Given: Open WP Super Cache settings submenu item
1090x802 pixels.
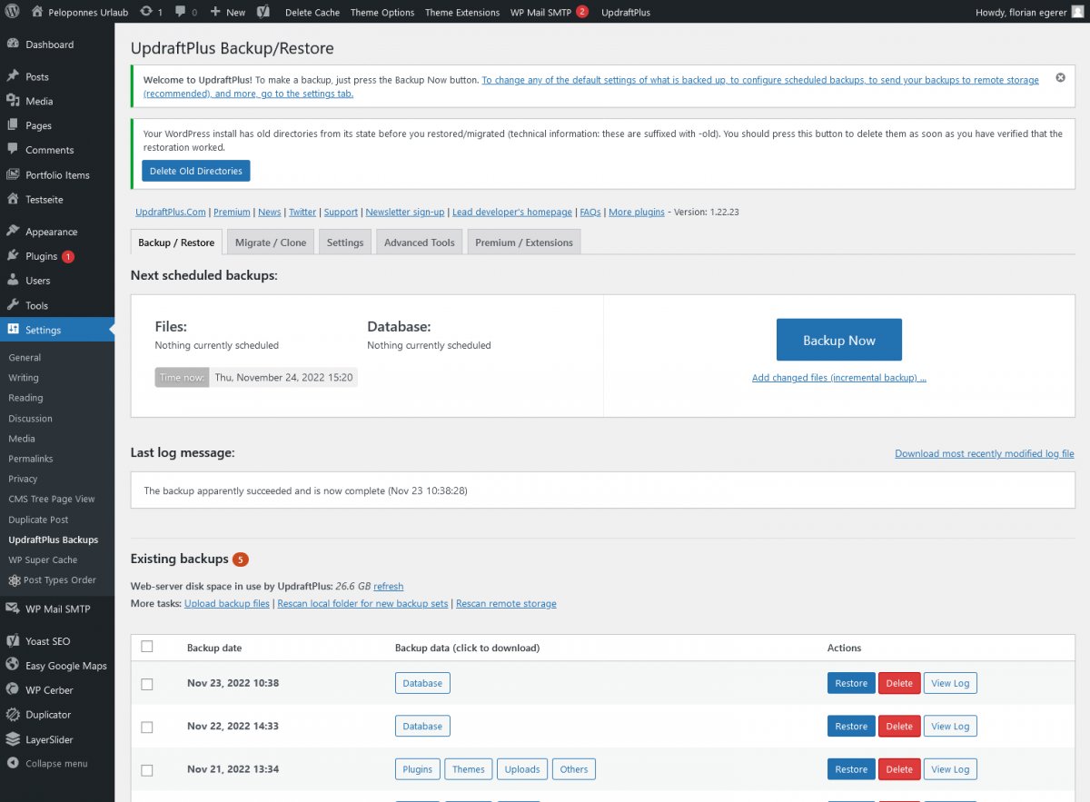Looking at the screenshot, I should tap(43, 559).
